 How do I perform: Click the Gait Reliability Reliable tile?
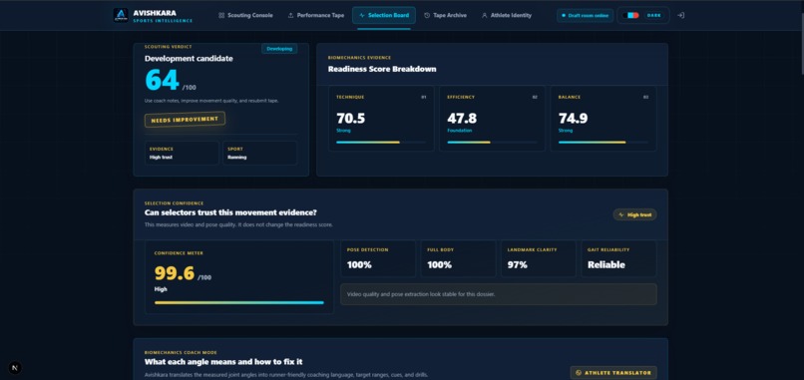[x=618, y=259]
